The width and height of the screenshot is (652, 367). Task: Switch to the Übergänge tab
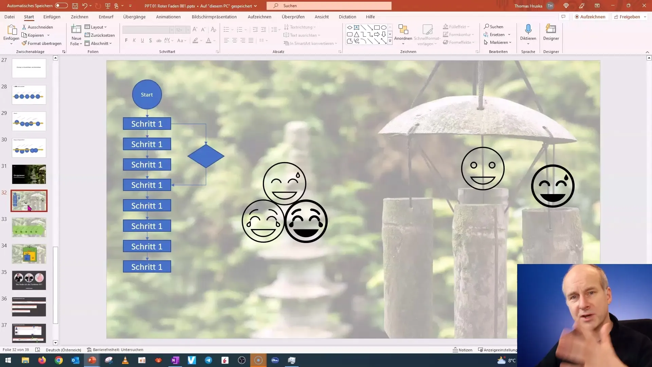click(134, 17)
